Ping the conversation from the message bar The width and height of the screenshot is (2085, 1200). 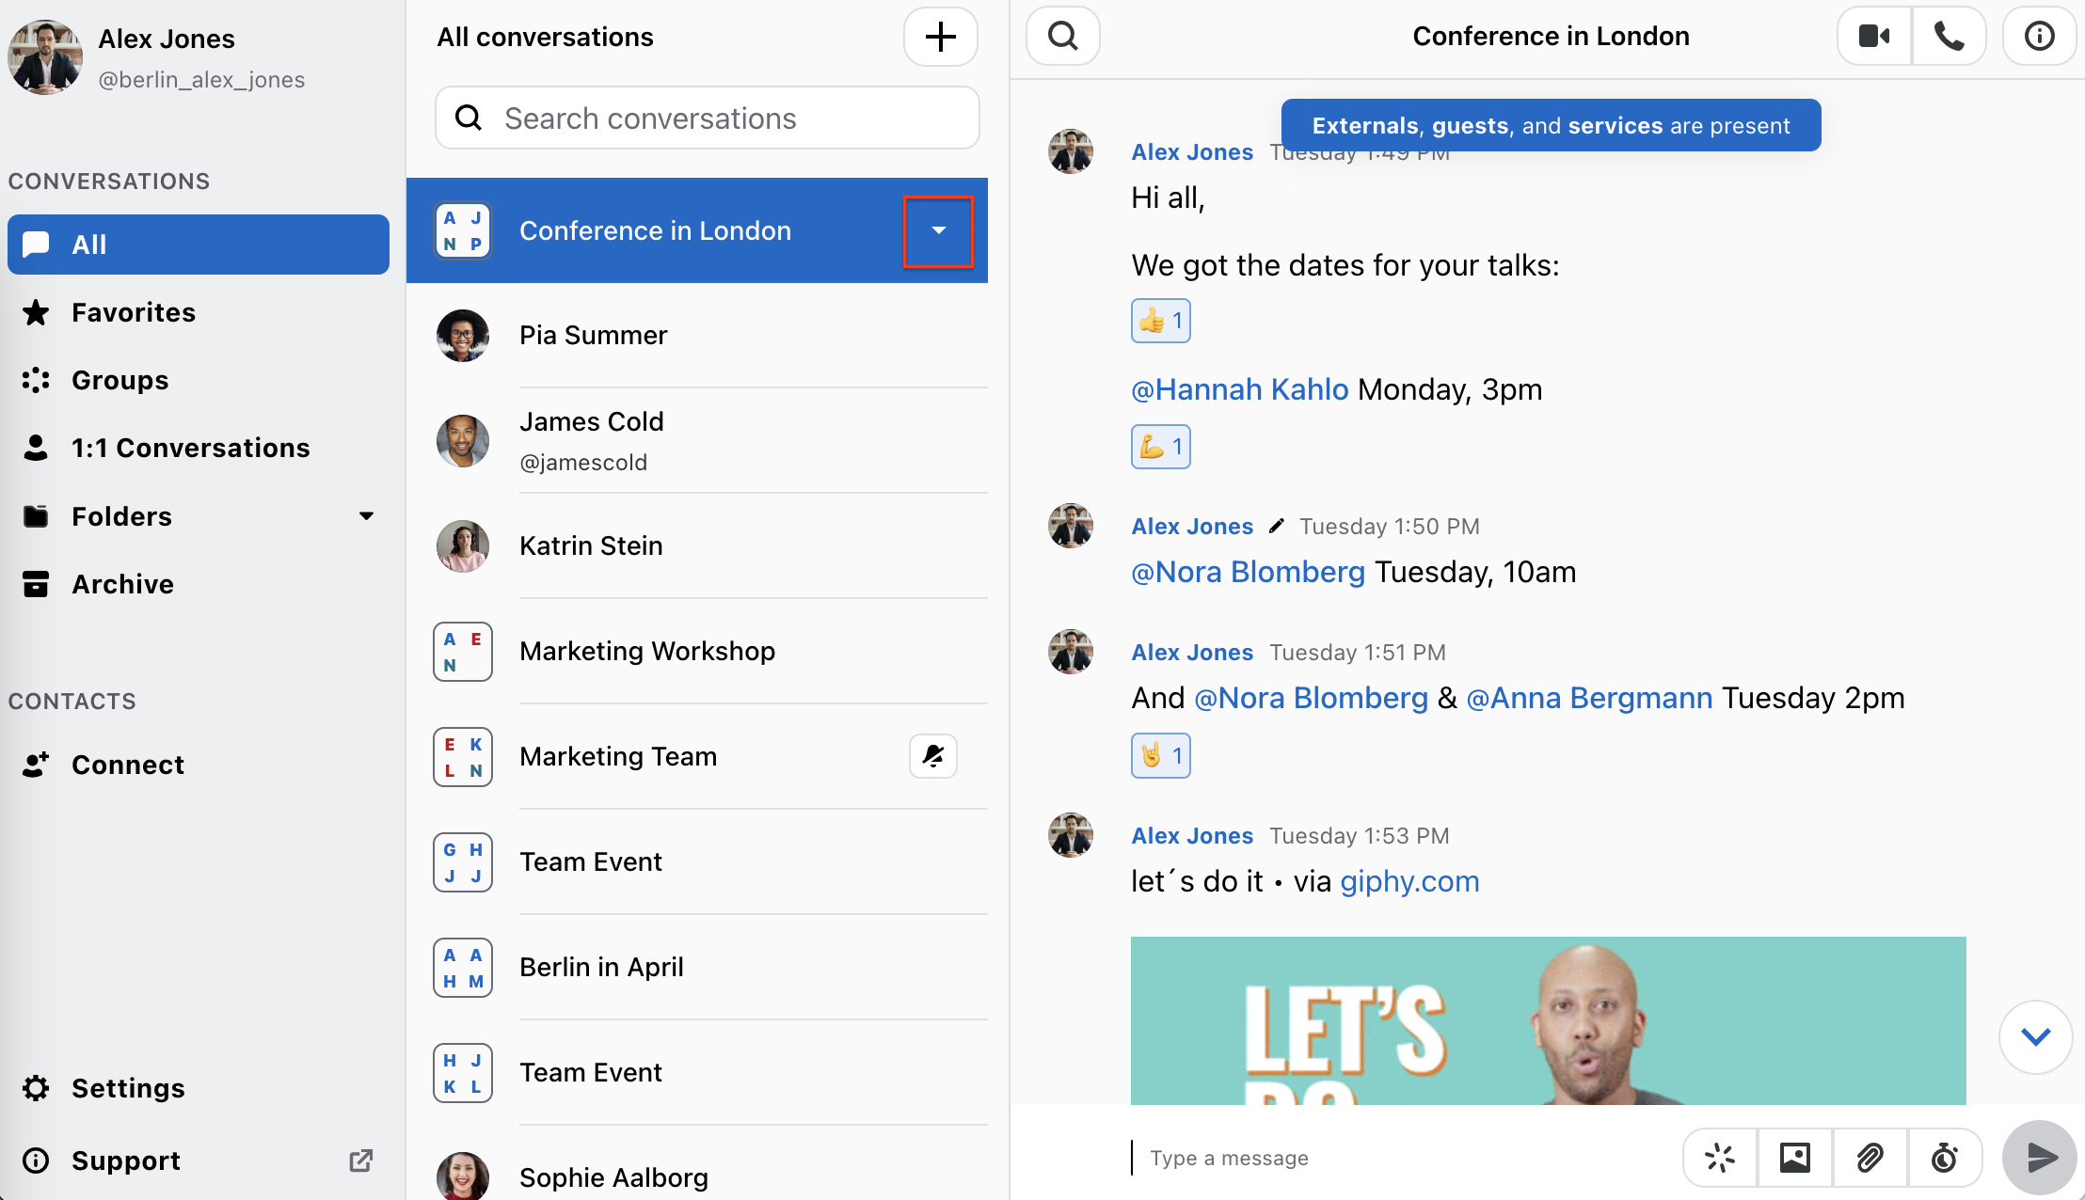(x=1720, y=1158)
